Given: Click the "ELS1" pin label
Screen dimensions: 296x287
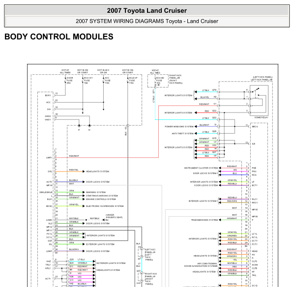Looking at the screenshot, I should pyautogui.click(x=50, y=199).
